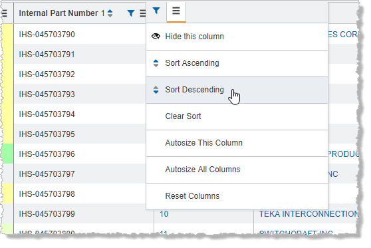Click part number IHS-045703792

tap(47, 74)
